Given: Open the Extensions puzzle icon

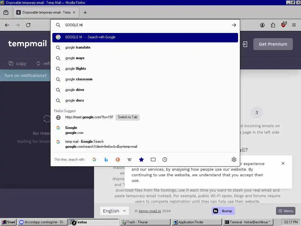Looking at the screenshot, I should click(x=273, y=25).
